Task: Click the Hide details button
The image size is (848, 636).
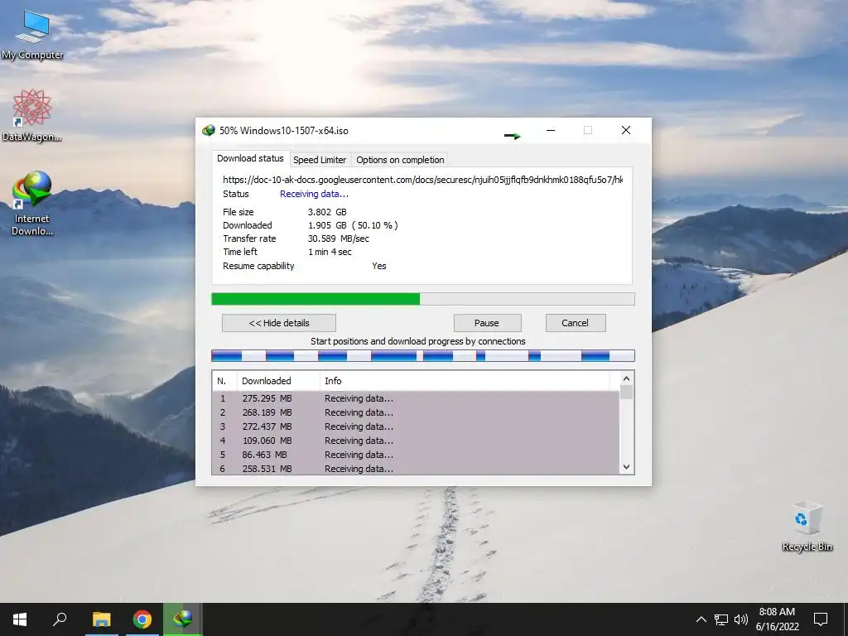Action: point(279,323)
